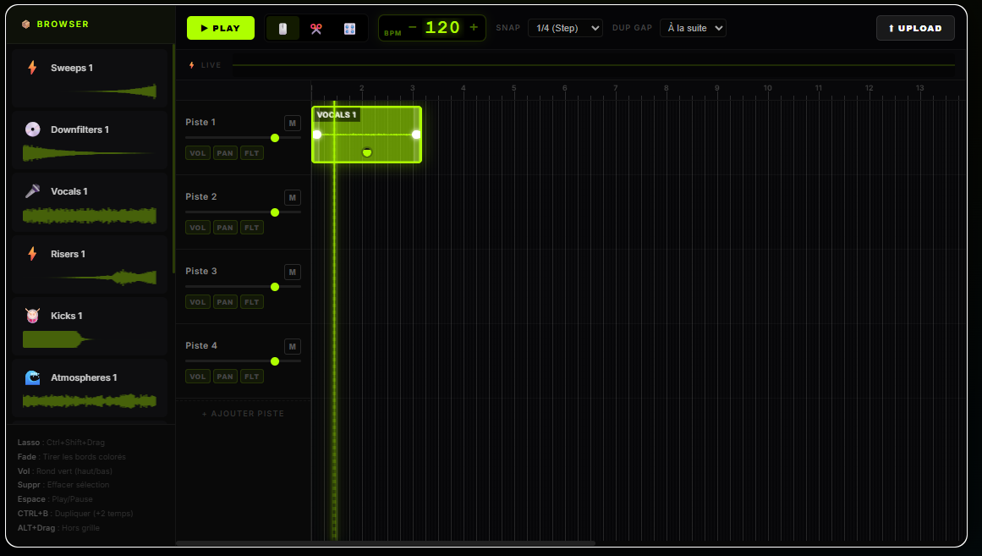
Task: Toggle VOL automation on Piste 2
Action: [198, 228]
